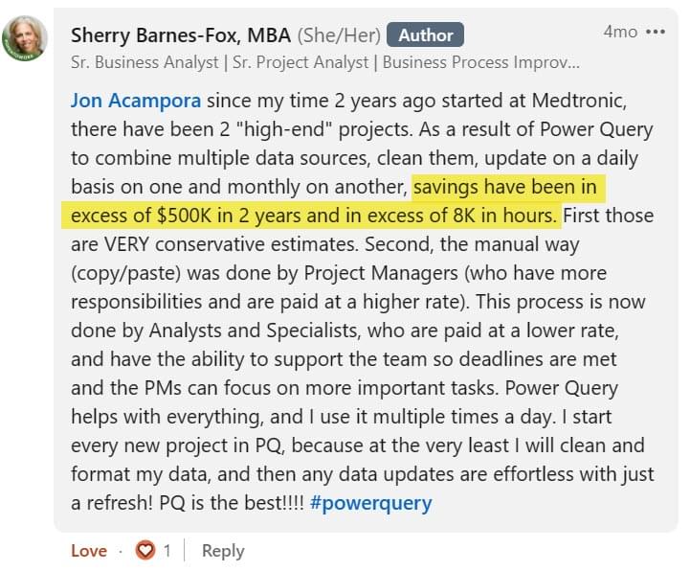Image resolution: width=690 pixels, height=571 pixels.
Task: Show the reaction count of 1
Action: coord(167,551)
